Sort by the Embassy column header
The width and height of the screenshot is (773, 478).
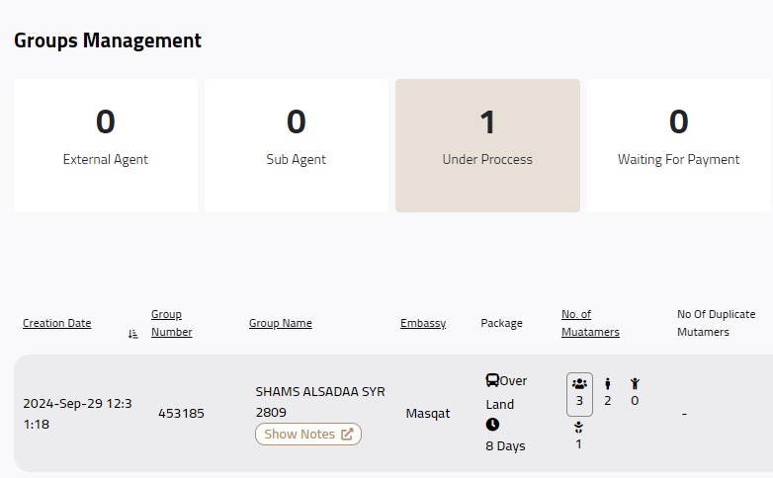(423, 323)
